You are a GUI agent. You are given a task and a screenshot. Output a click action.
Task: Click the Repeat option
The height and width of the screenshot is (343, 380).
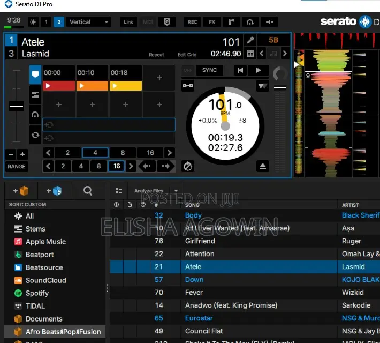[156, 55]
